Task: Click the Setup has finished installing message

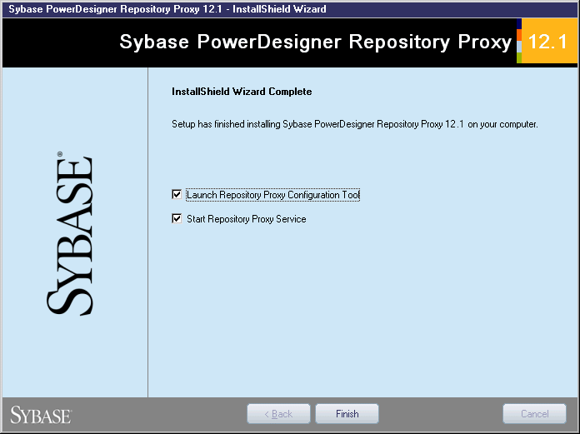Action: pos(355,124)
